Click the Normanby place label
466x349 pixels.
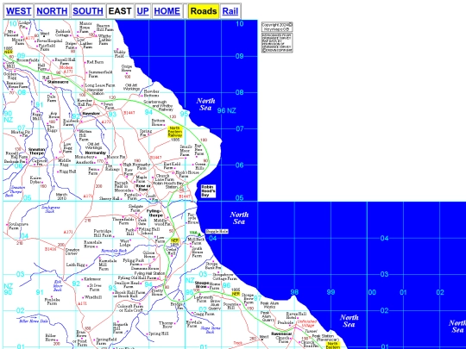coord(96,153)
